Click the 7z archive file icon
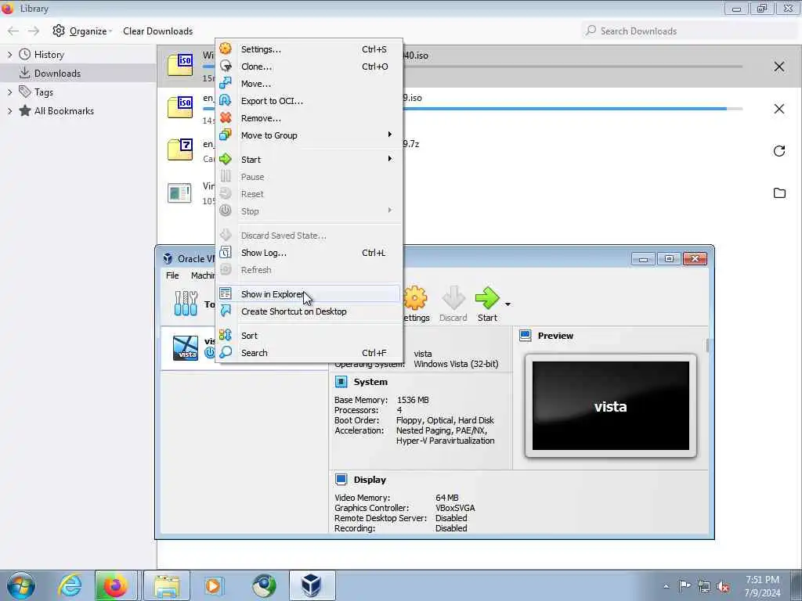 click(180, 149)
